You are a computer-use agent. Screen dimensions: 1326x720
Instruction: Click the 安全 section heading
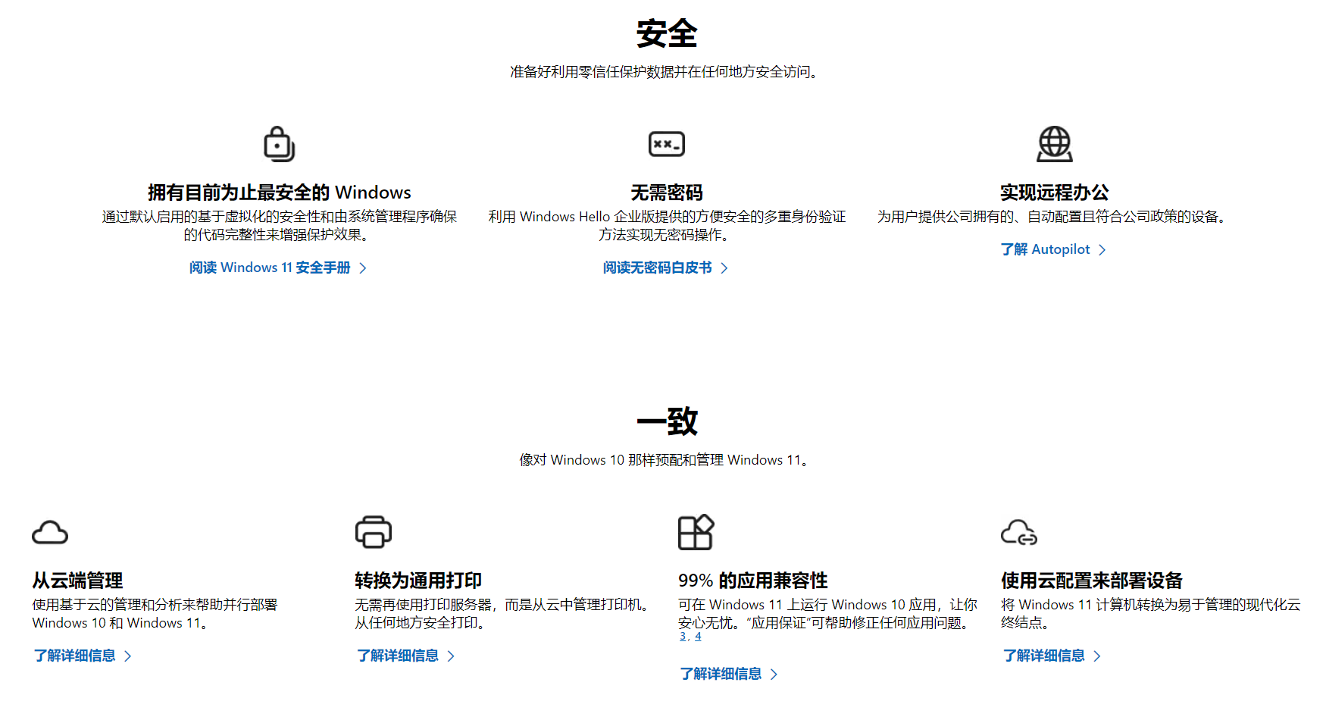667,34
